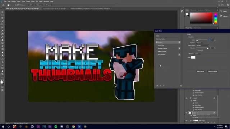Click the search icon at top right
Screen dimensions: 230x129
219,5
